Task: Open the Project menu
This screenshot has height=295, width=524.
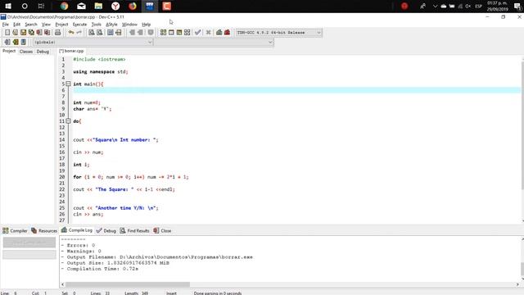Action: coord(61,25)
